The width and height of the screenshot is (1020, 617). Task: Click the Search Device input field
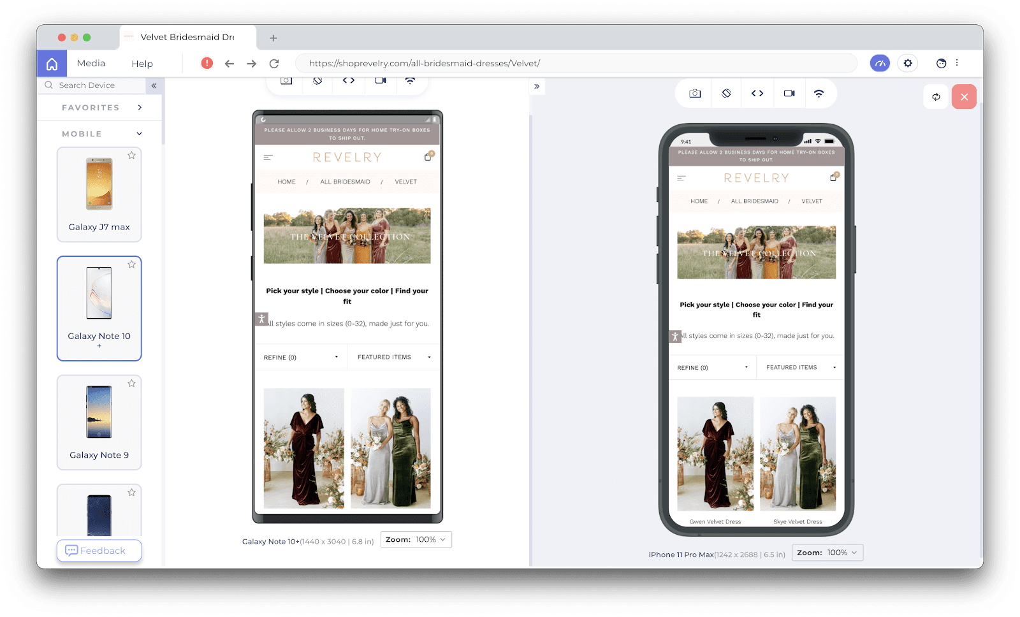pos(96,85)
